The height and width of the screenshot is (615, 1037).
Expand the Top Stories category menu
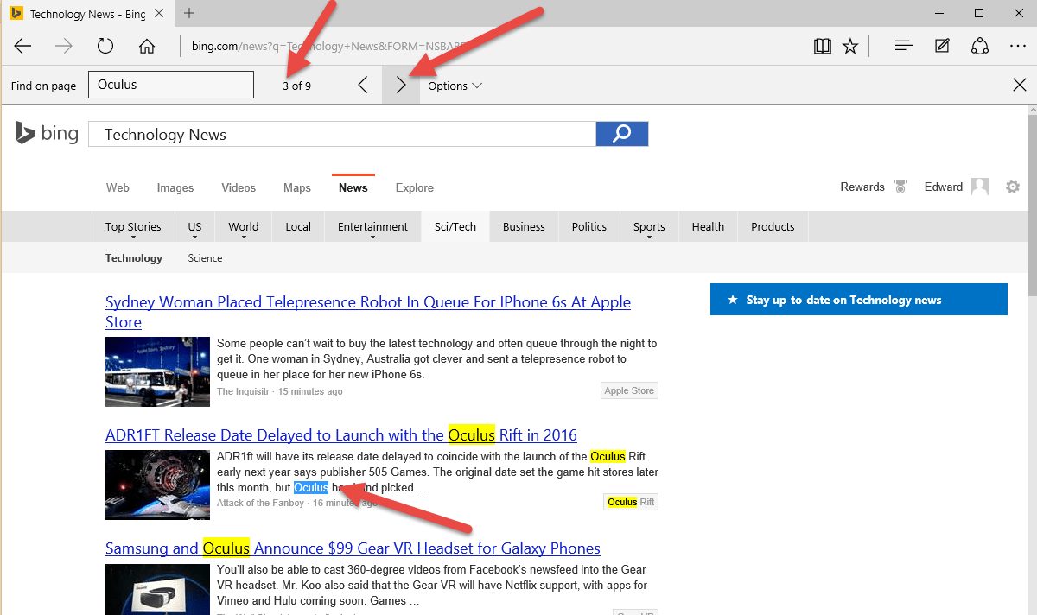click(x=133, y=226)
